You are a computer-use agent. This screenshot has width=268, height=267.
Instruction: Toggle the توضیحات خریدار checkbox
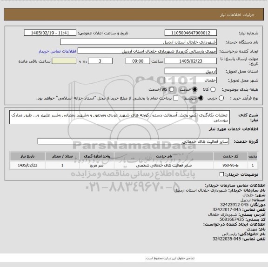pos(221,174)
